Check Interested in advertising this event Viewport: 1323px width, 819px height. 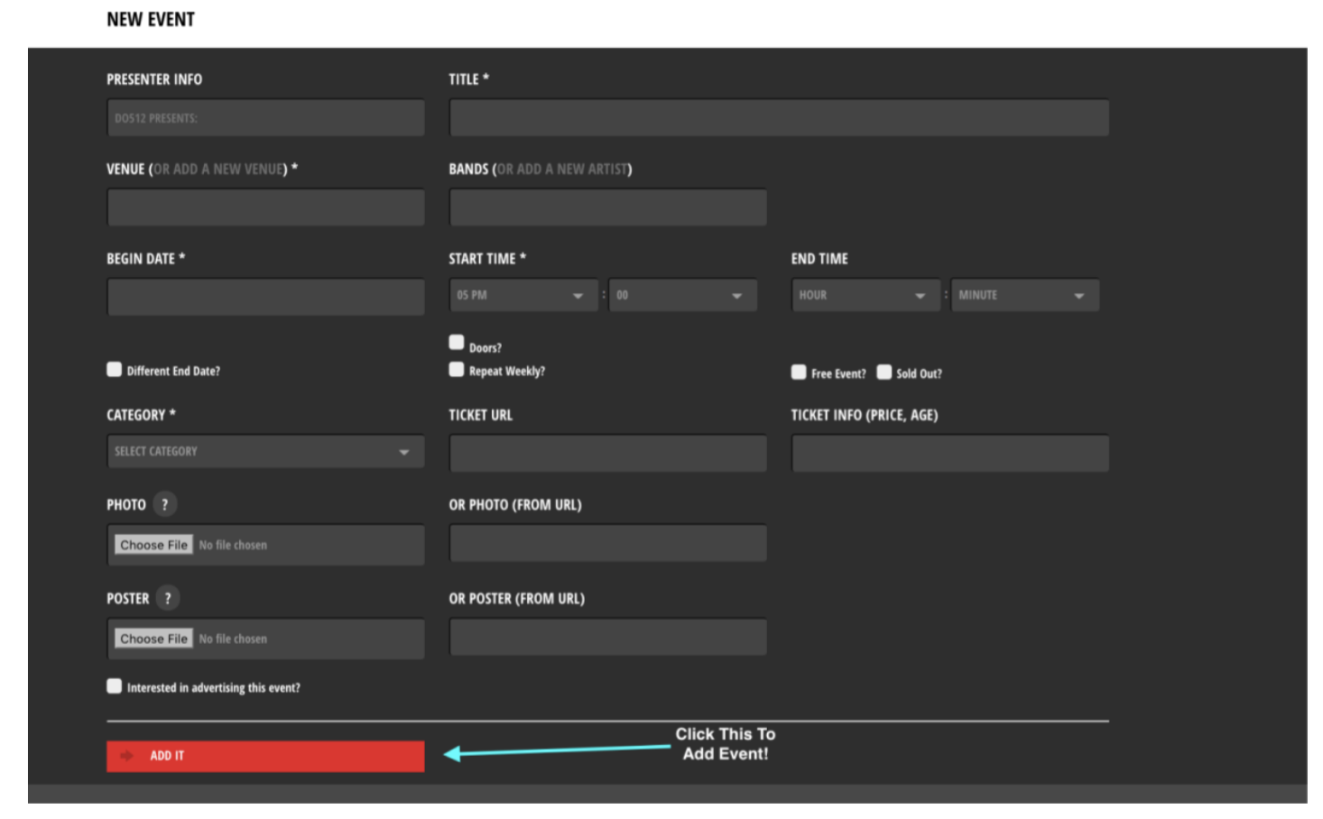tap(115, 686)
